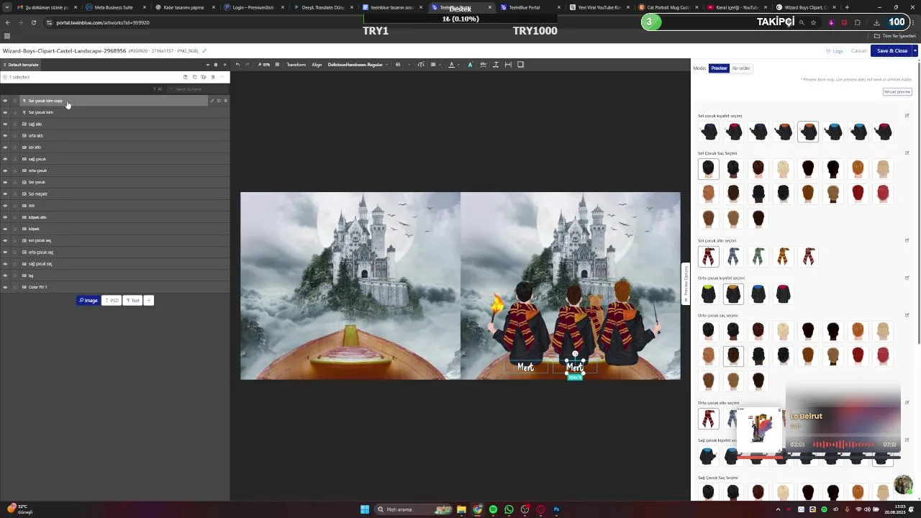921x518 pixels.
Task: Hide the Color Fill 1 layer
Action: 5,287
